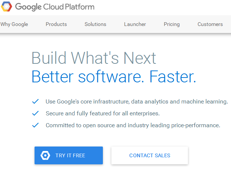231x171 pixels.
Task: Click the 'Better software. Faster.' blue headline
Action: [113, 76]
